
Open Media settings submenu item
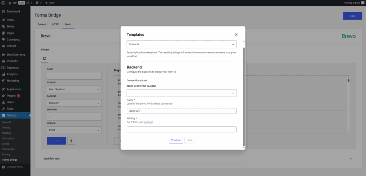[x=6, y=144]
